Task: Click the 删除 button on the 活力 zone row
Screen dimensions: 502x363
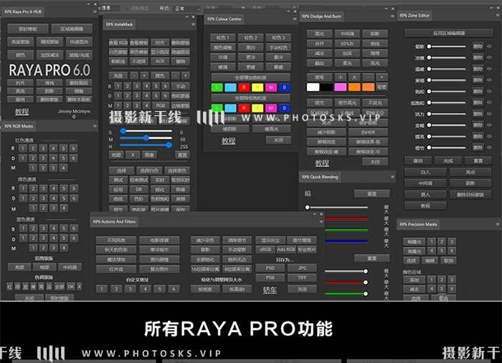Action: 478,114
